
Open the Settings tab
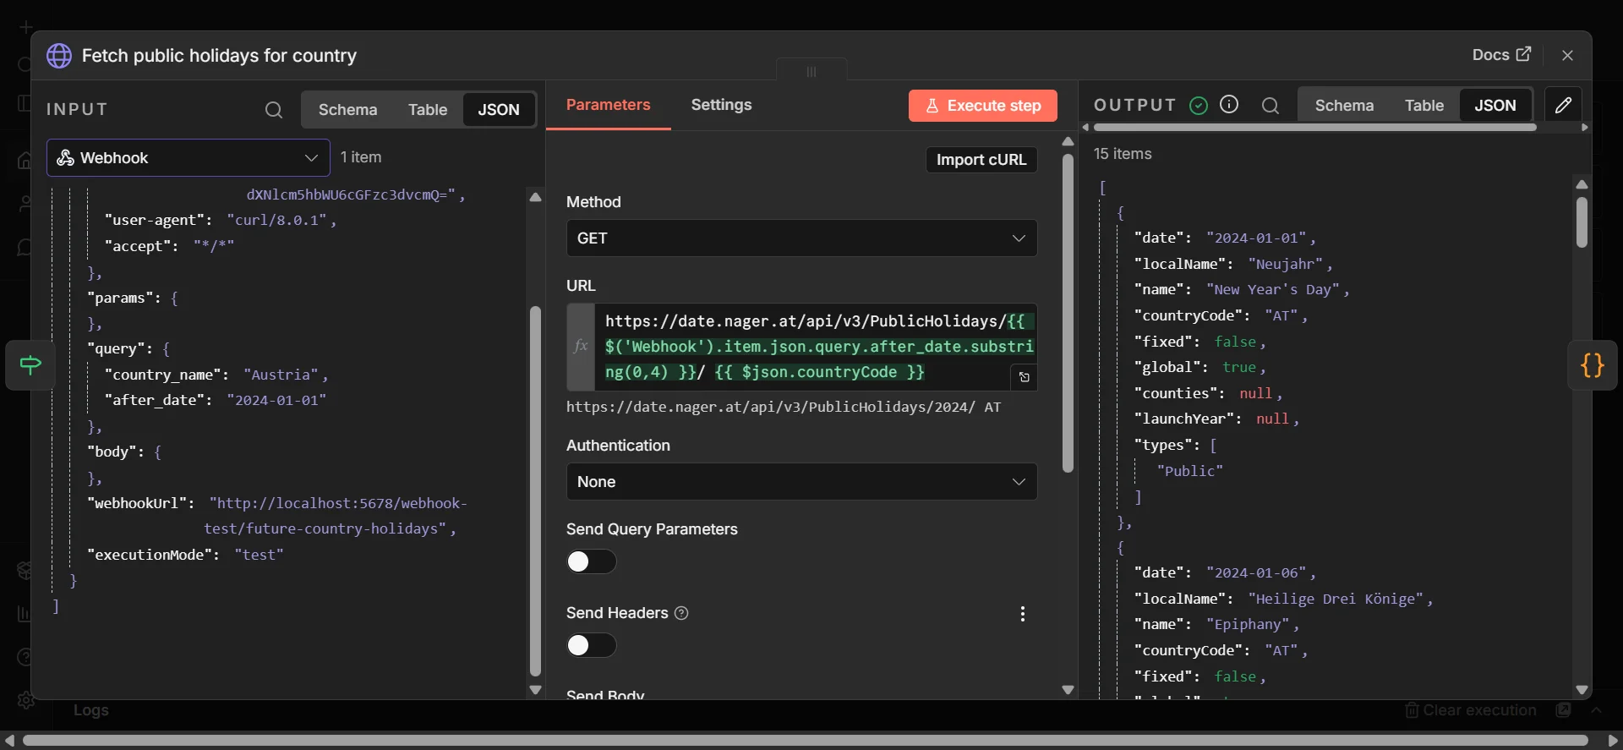click(x=721, y=105)
